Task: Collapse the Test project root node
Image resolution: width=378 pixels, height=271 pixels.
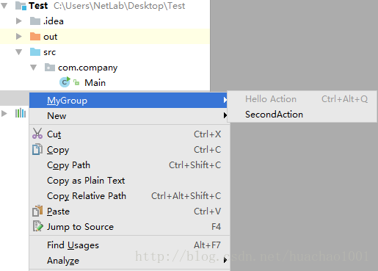Action: (x=4, y=6)
